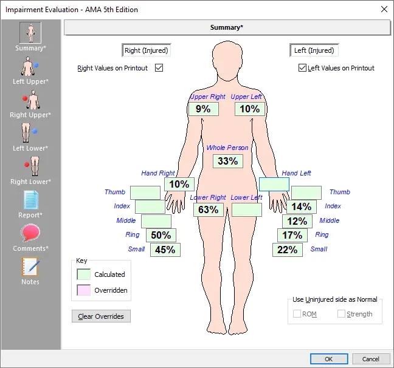The width and height of the screenshot is (394, 368).
Task: Click the Whole Person 33% value
Action: point(228,161)
